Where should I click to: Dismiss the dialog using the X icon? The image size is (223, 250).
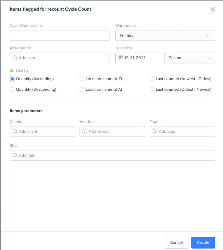(x=213, y=9)
